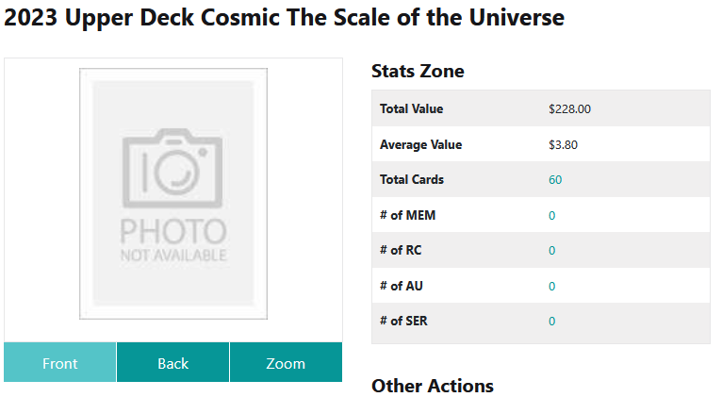Image resolution: width=722 pixels, height=397 pixels.
Task: Select the $3.80 average value amount
Action: pos(563,144)
